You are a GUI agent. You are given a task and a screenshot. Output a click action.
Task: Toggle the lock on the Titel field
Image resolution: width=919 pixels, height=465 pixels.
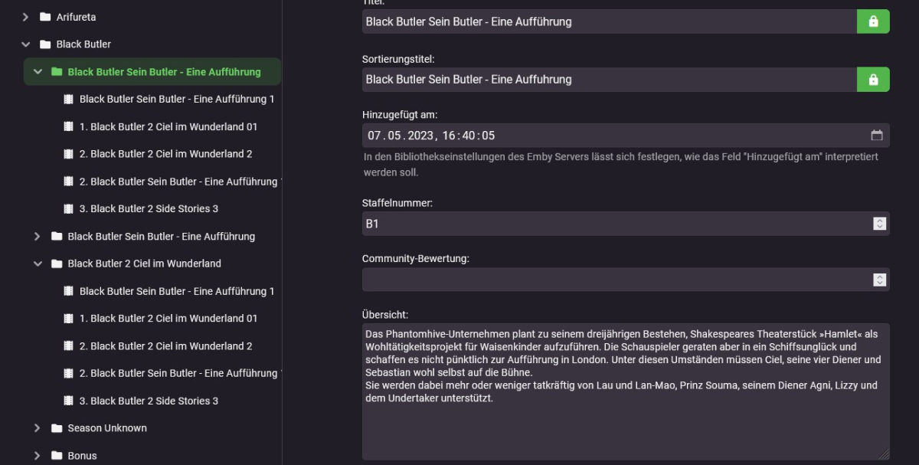point(873,21)
